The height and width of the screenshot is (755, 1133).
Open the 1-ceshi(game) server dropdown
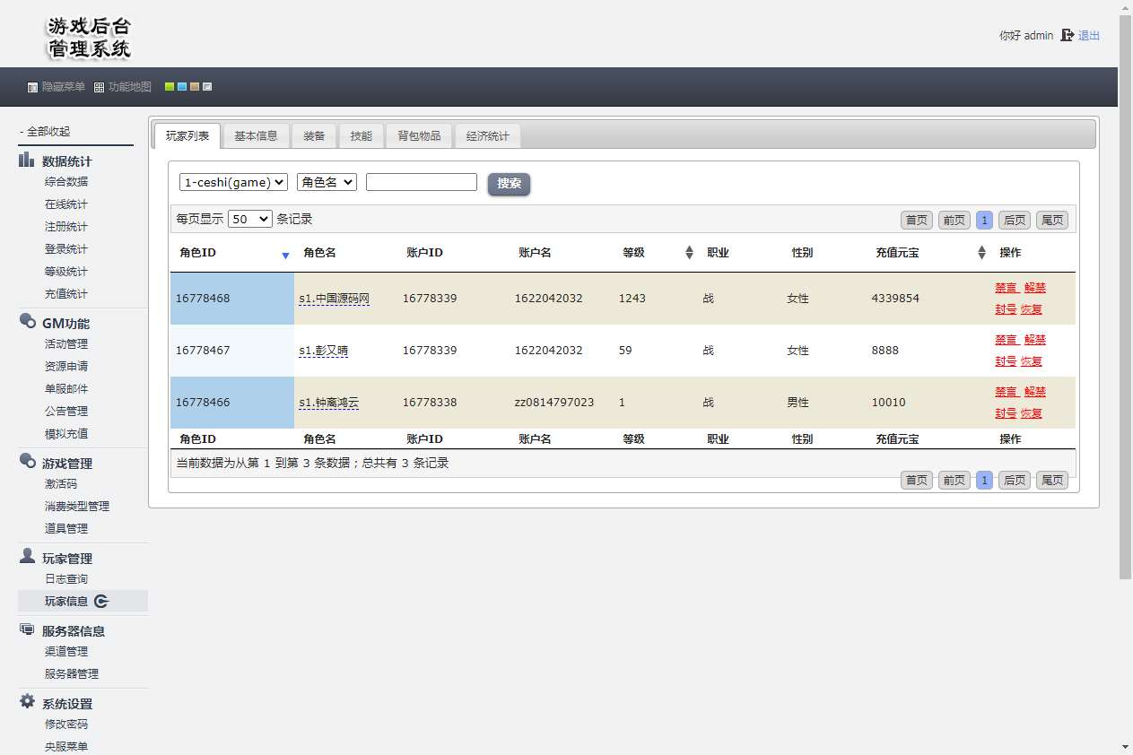[233, 182]
